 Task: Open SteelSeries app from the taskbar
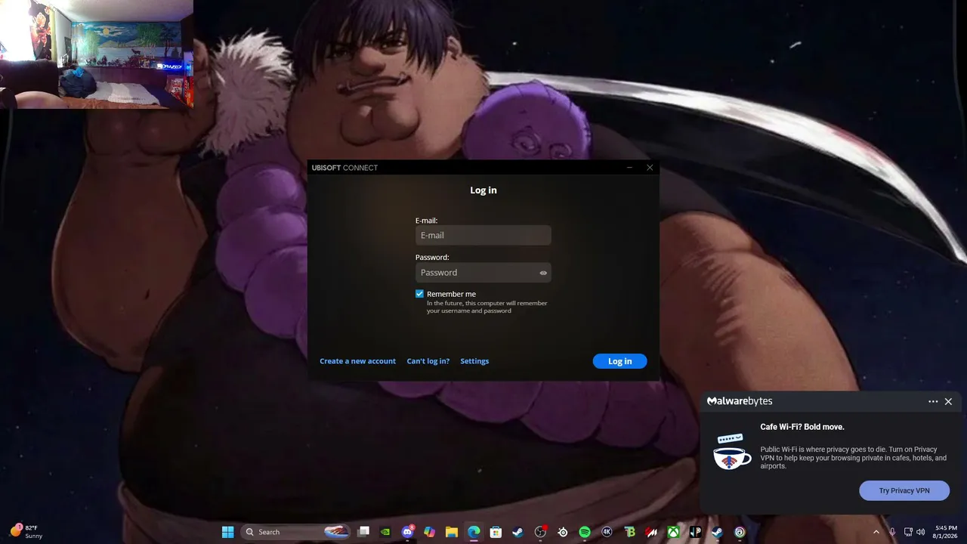pos(563,532)
